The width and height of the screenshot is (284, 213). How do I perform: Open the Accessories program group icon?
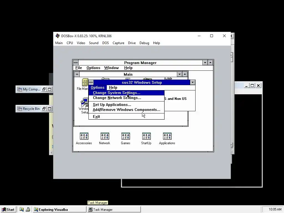click(x=84, y=136)
